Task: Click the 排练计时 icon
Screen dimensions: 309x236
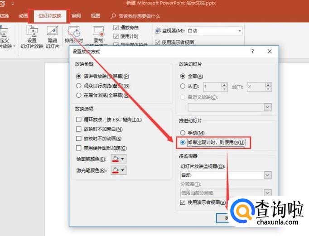Action: click(x=74, y=31)
